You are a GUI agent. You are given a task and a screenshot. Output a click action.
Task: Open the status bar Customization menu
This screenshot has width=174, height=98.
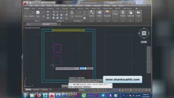tap(150, 90)
